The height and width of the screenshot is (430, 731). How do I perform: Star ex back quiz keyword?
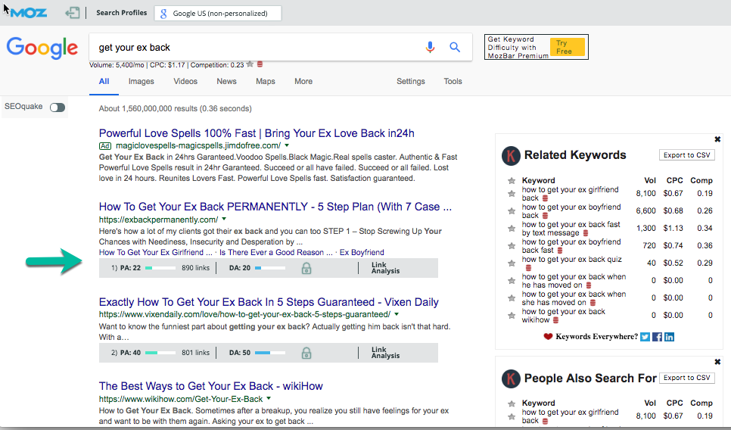click(x=512, y=263)
